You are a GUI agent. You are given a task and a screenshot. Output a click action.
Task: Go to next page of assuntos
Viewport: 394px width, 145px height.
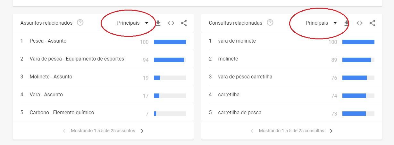pos(142,131)
